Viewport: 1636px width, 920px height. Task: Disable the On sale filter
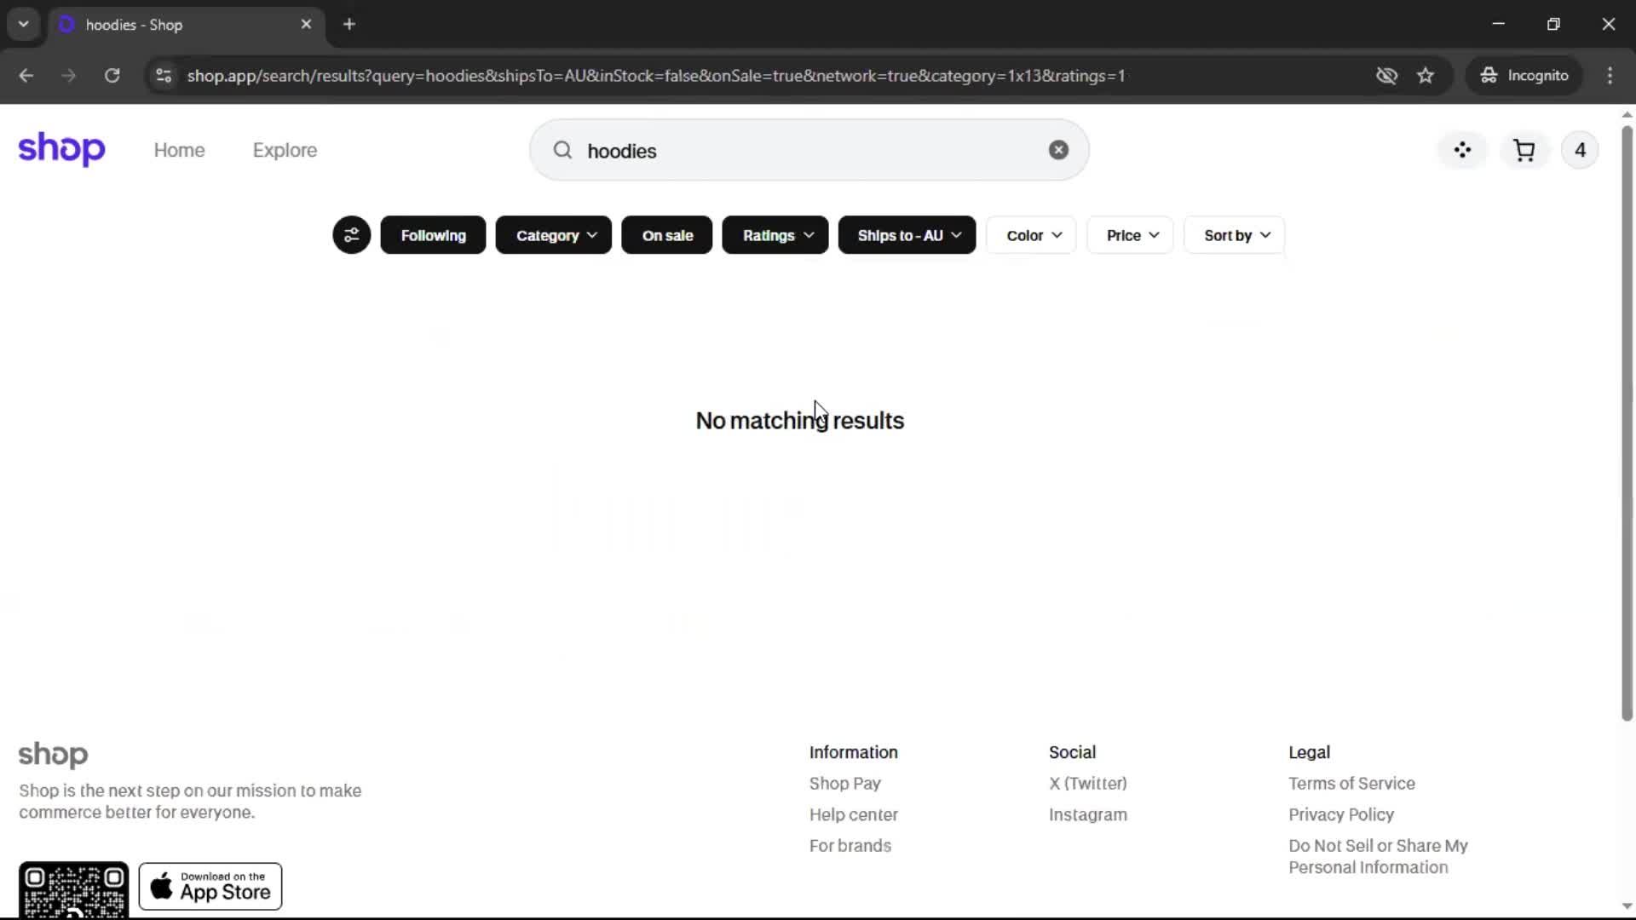[666, 235]
